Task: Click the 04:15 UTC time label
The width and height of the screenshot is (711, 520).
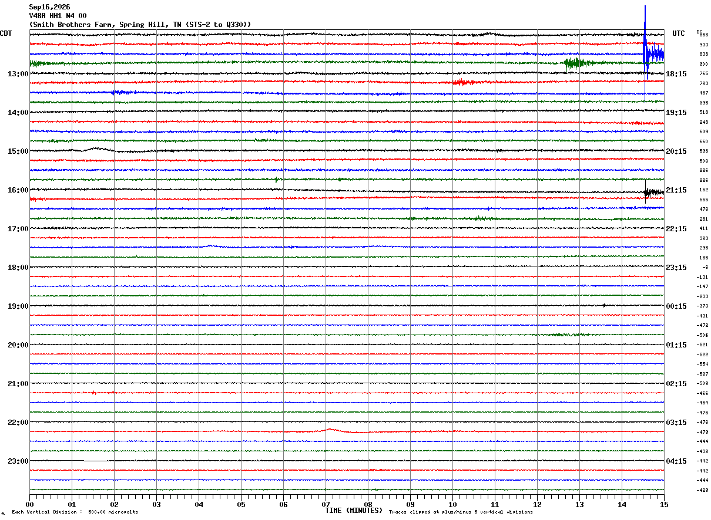Action: tap(677, 461)
